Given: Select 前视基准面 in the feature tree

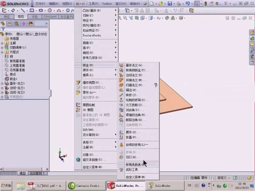Looking at the screenshot, I should [15, 61].
